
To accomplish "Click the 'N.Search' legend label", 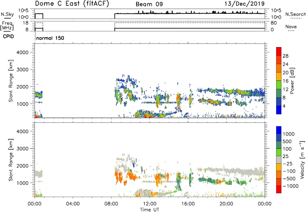I will pyautogui.click(x=296, y=14).
